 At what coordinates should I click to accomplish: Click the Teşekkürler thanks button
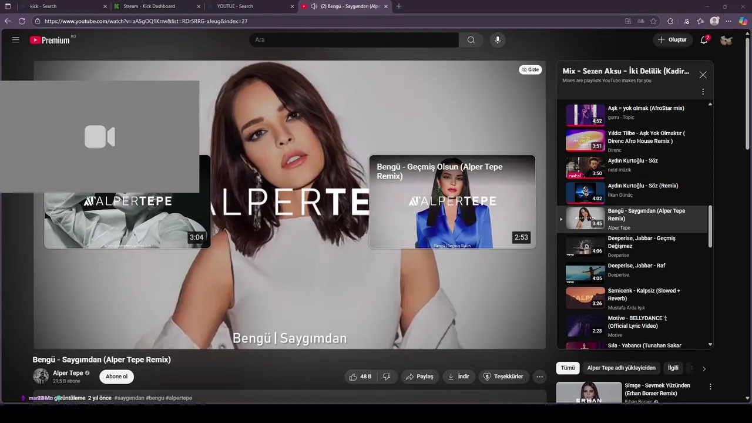point(503,377)
